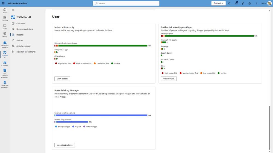Toggle Medium Insider Risk legend in severity card
Image resolution: width=273 pixels, height=153 pixels.
point(82,63)
